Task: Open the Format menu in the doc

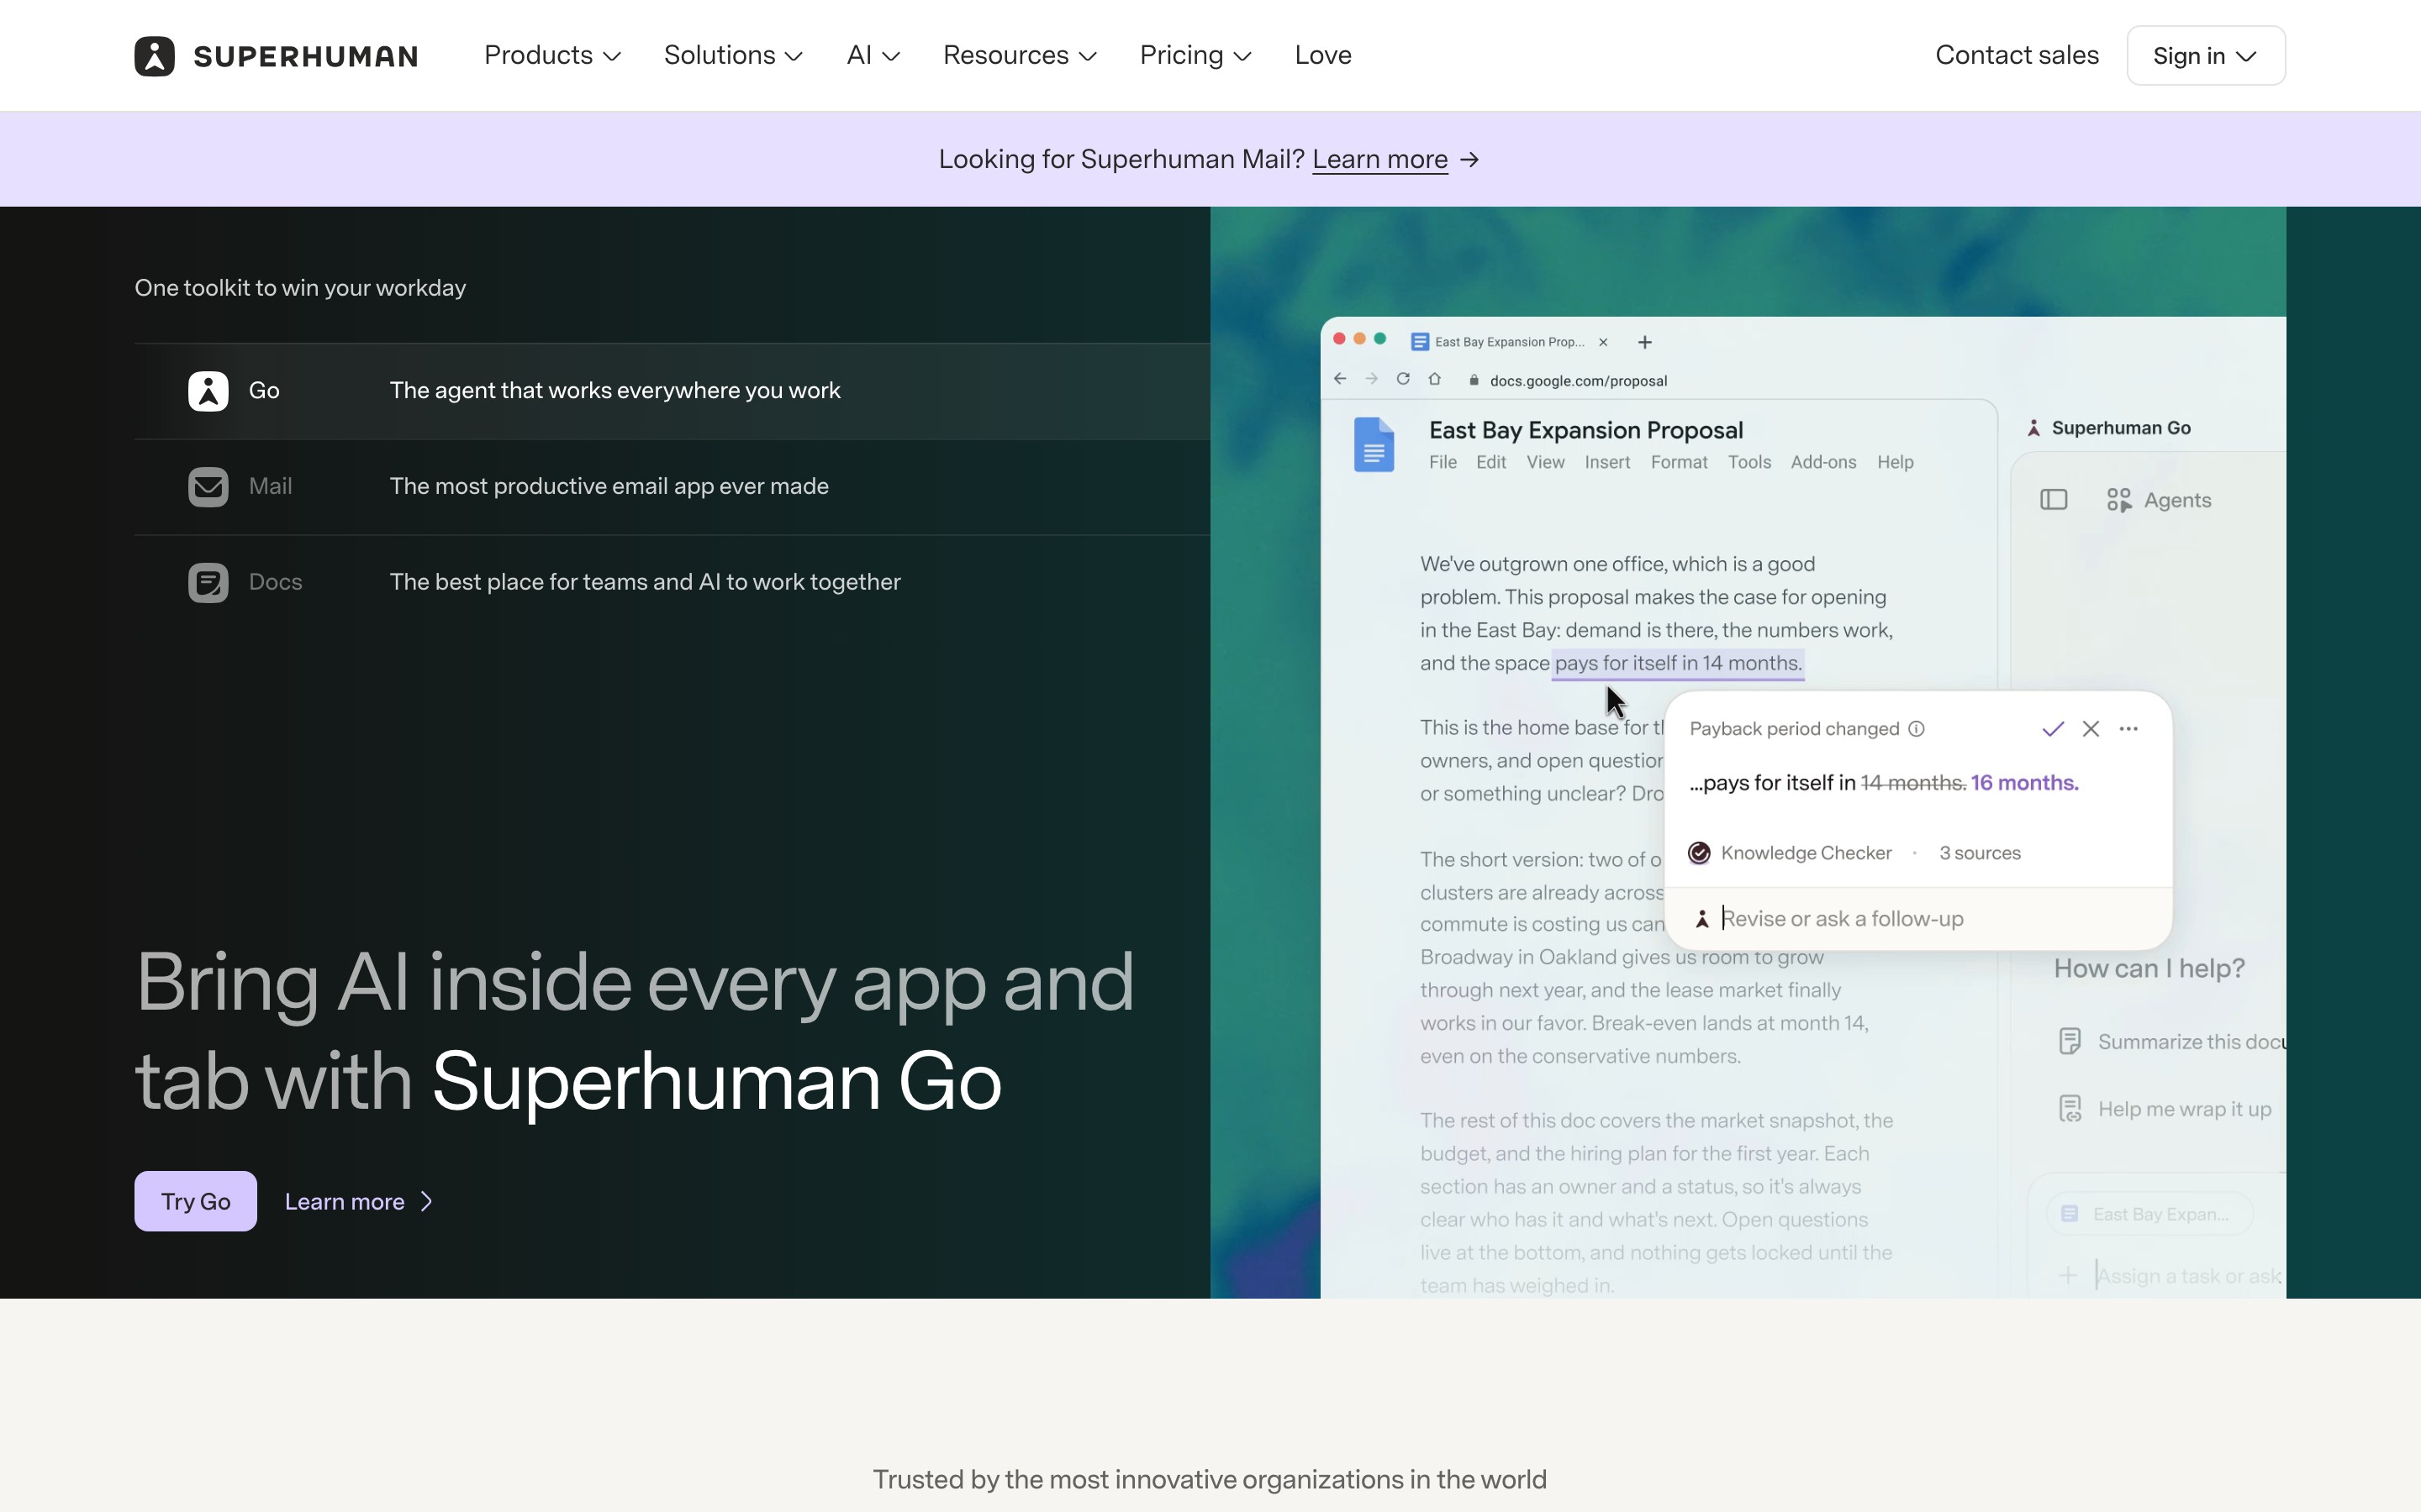Action: [1679, 462]
